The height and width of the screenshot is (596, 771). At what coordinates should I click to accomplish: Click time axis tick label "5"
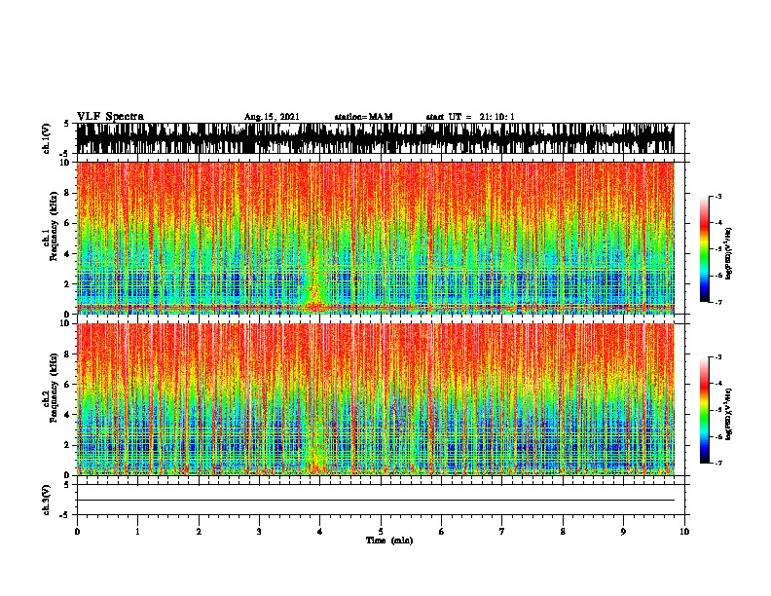[381, 532]
